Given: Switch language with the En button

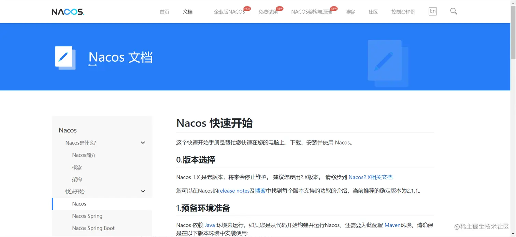Looking at the screenshot, I should click(x=433, y=11).
